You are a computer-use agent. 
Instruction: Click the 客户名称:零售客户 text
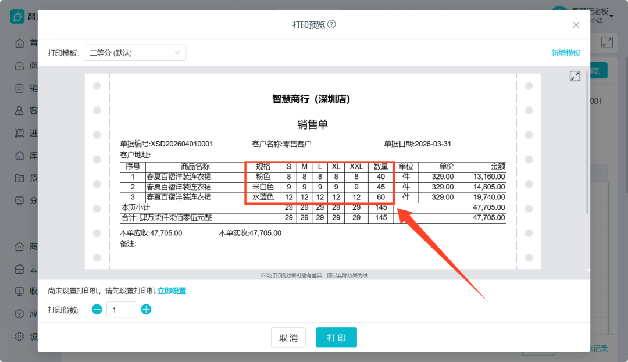(x=281, y=144)
